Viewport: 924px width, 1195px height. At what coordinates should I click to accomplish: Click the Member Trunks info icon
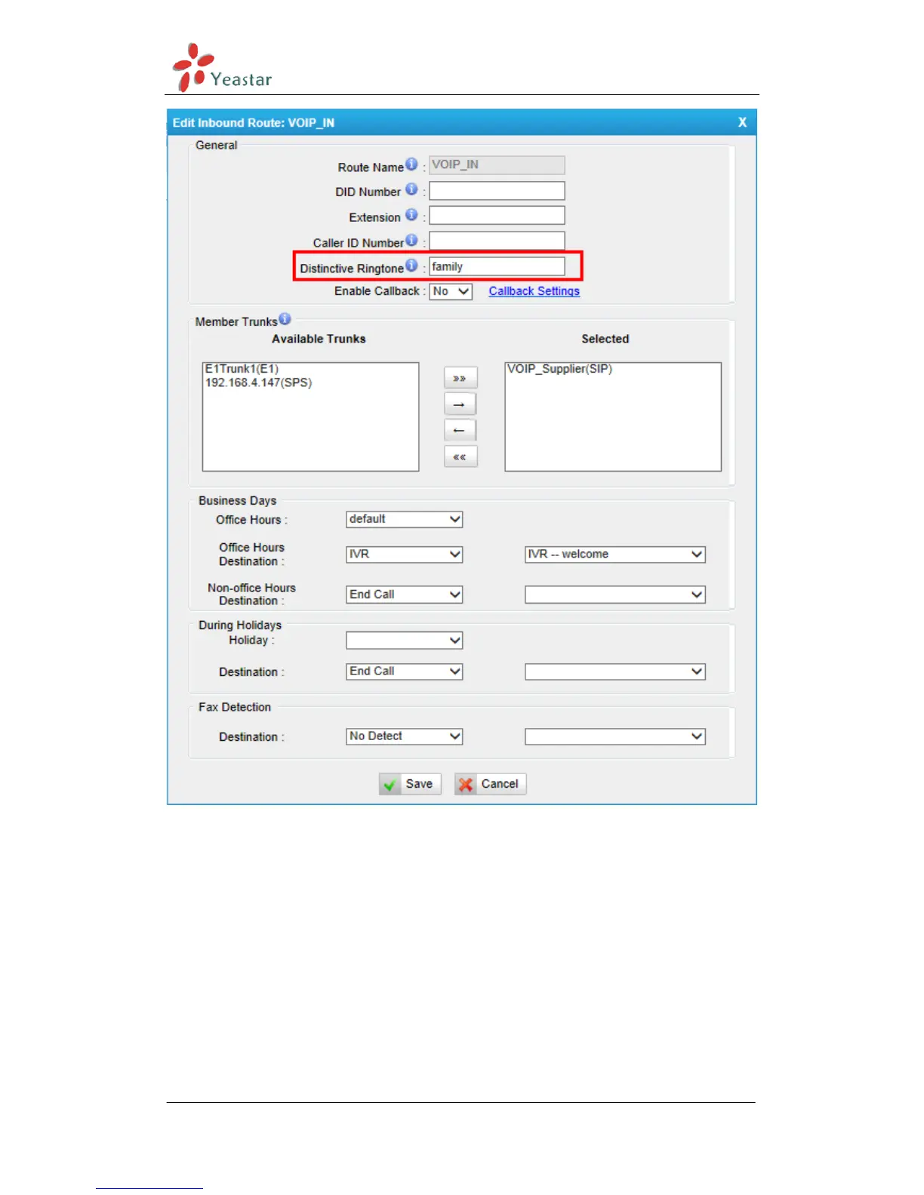[285, 318]
